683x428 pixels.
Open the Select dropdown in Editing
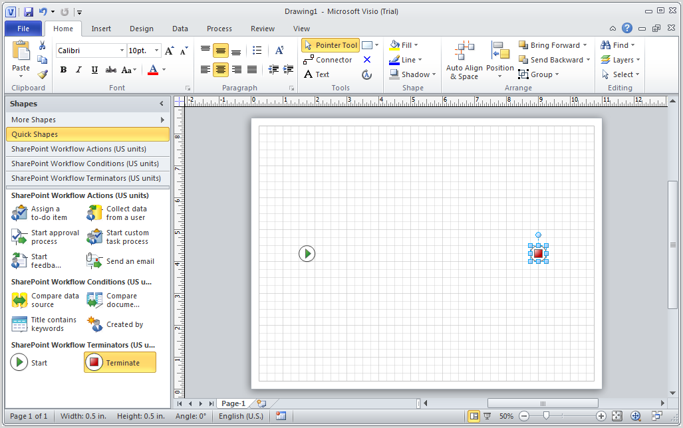click(x=620, y=74)
